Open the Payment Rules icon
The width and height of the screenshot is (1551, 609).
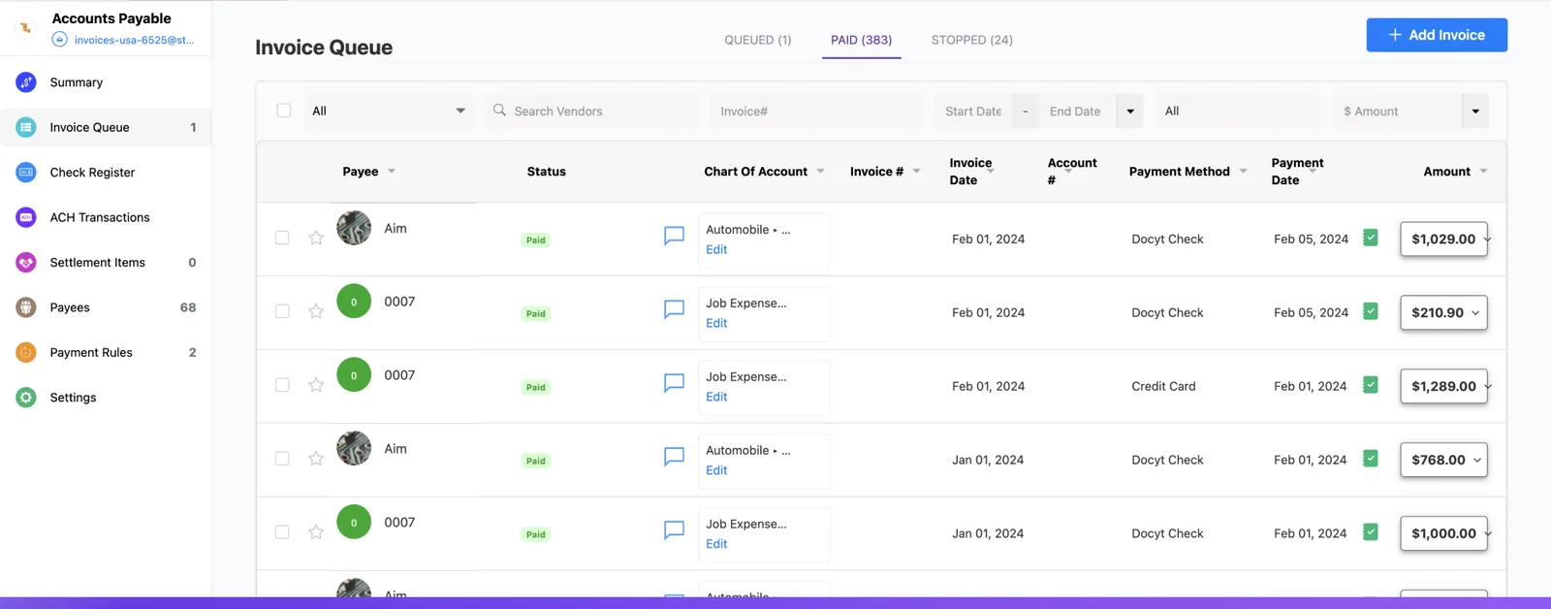coord(26,353)
